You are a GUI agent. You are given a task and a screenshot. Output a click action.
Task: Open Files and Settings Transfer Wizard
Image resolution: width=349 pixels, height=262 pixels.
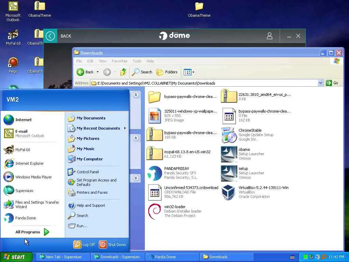click(x=32, y=204)
